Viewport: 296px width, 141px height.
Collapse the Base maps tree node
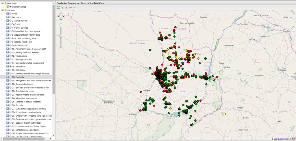click(2, 3)
